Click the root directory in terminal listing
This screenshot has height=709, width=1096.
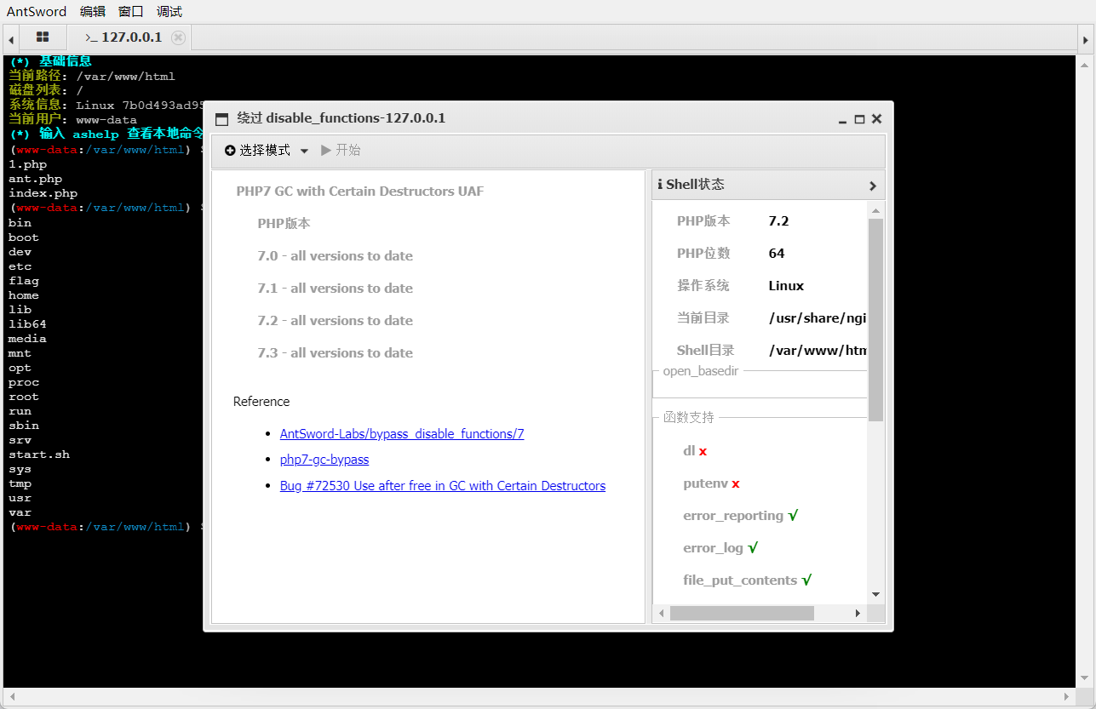pyautogui.click(x=24, y=397)
